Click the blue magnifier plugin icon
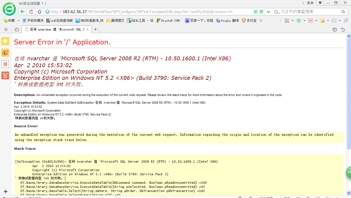The height and width of the screenshot is (198, 351). coord(346,21)
